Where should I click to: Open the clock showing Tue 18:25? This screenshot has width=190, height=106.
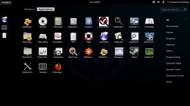pos(95,2)
